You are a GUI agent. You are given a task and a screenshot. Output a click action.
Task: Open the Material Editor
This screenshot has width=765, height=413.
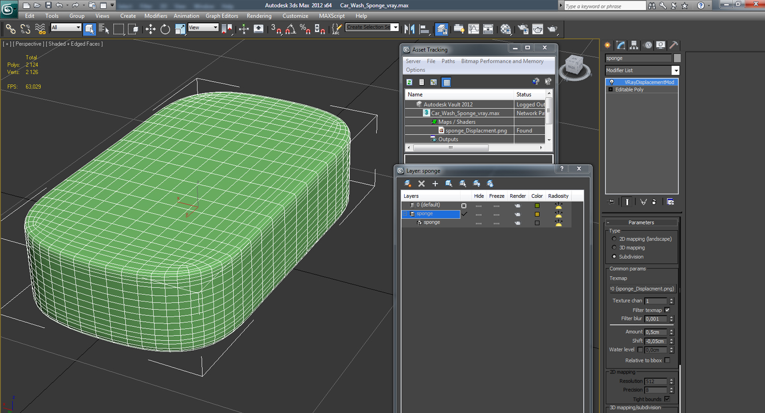506,29
